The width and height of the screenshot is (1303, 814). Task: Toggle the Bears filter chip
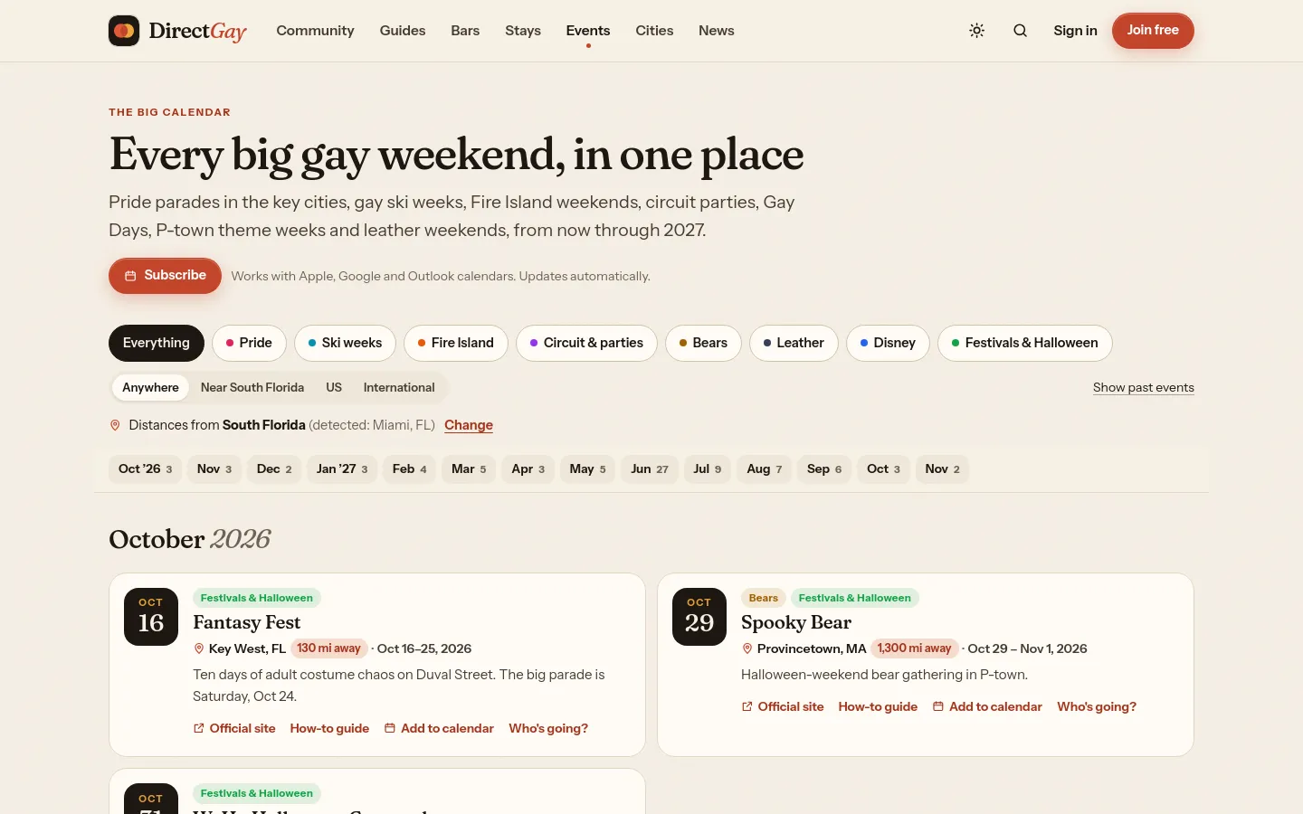(x=703, y=343)
